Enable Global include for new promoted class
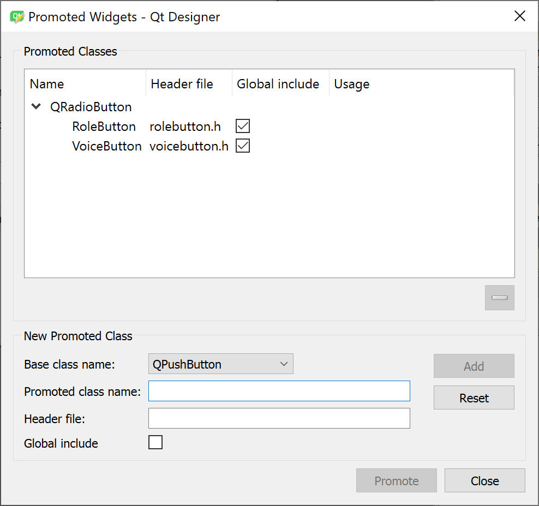This screenshot has width=539, height=506. [x=155, y=442]
